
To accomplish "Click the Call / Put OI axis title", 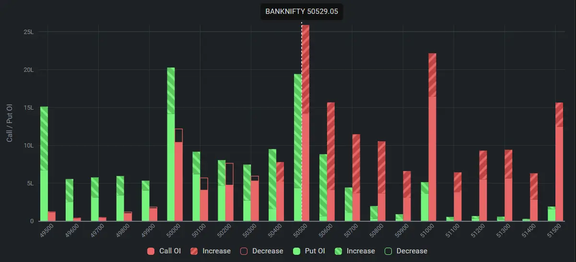I will point(10,124).
